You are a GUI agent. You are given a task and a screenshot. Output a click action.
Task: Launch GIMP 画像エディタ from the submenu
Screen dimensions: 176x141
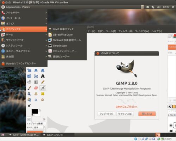point(67,29)
